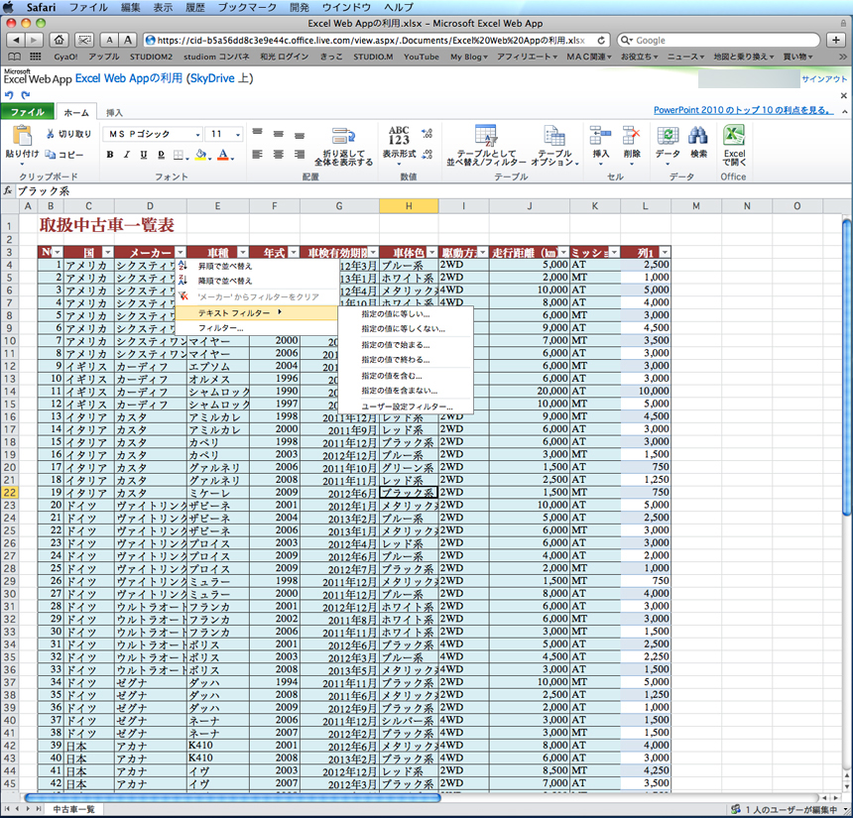Click the Safari Back navigation button

tap(16, 40)
